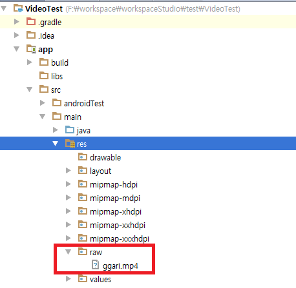The width and height of the screenshot is (296, 288).
Task: Collapse the res folder arrow
Action: 56,144
